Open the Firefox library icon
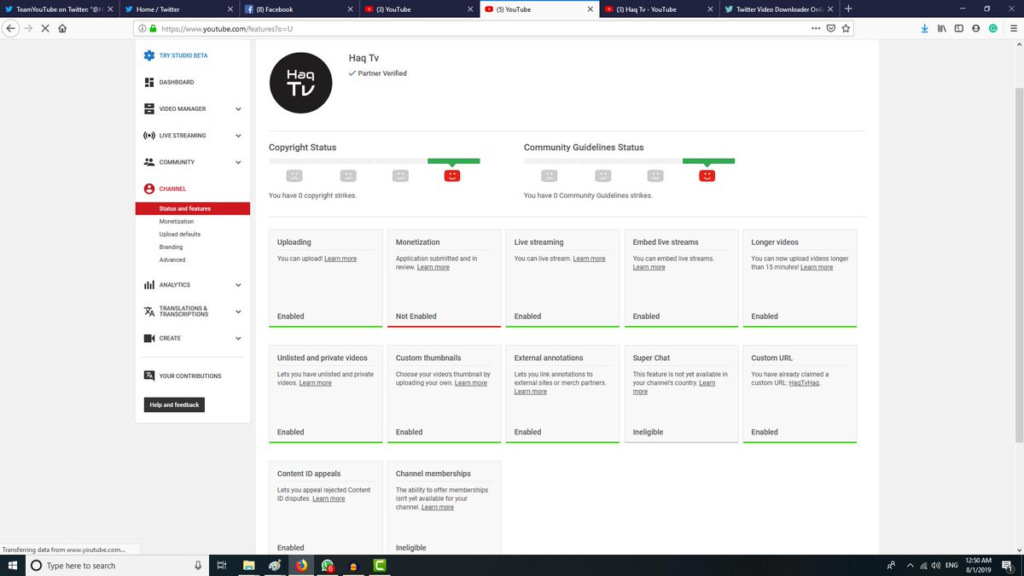The width and height of the screenshot is (1024, 576). [942, 27]
